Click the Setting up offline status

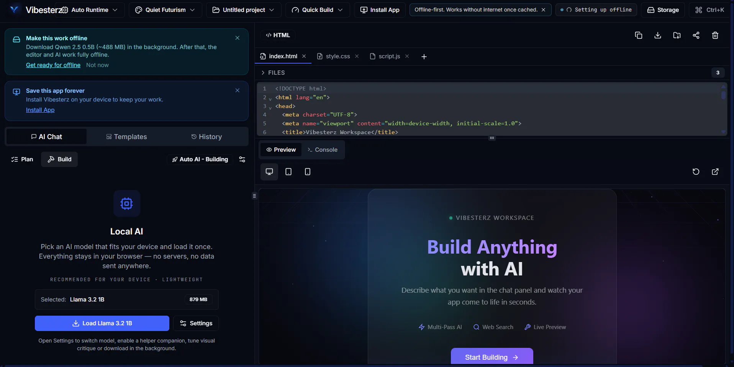click(596, 10)
